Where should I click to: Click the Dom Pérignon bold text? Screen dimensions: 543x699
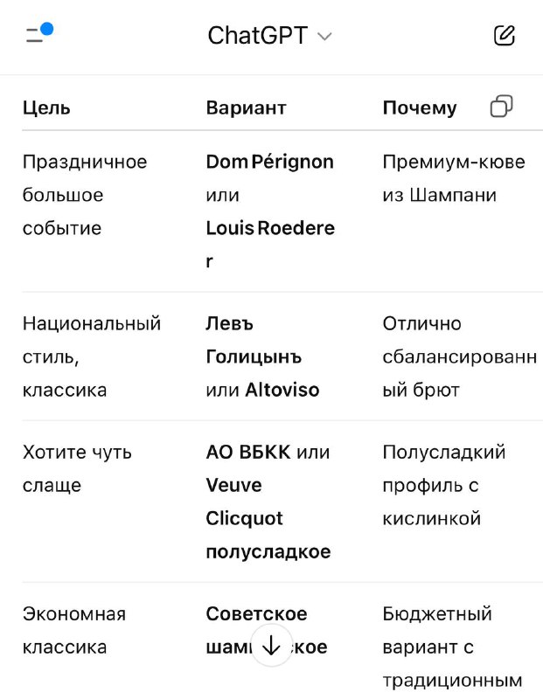click(269, 162)
